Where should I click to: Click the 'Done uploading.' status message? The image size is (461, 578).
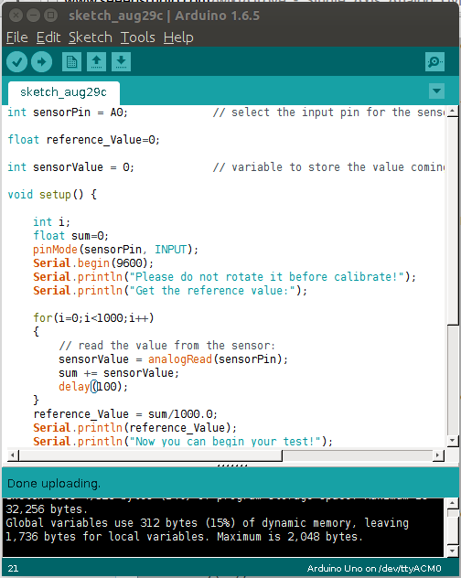[54, 483]
